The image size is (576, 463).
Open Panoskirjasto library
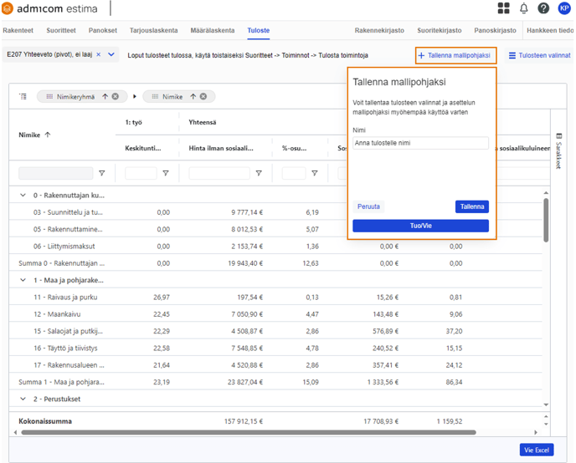(x=495, y=30)
